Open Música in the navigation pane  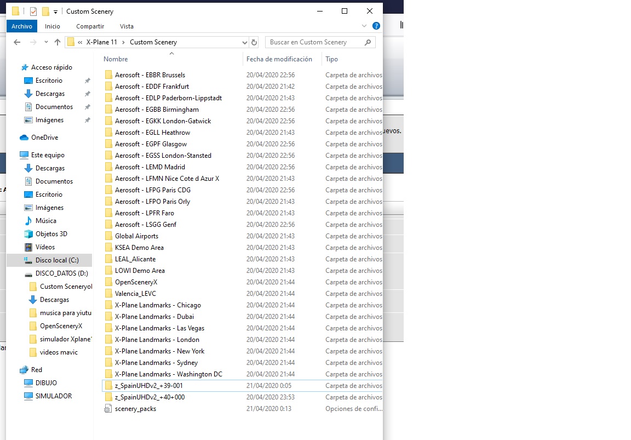coord(45,221)
